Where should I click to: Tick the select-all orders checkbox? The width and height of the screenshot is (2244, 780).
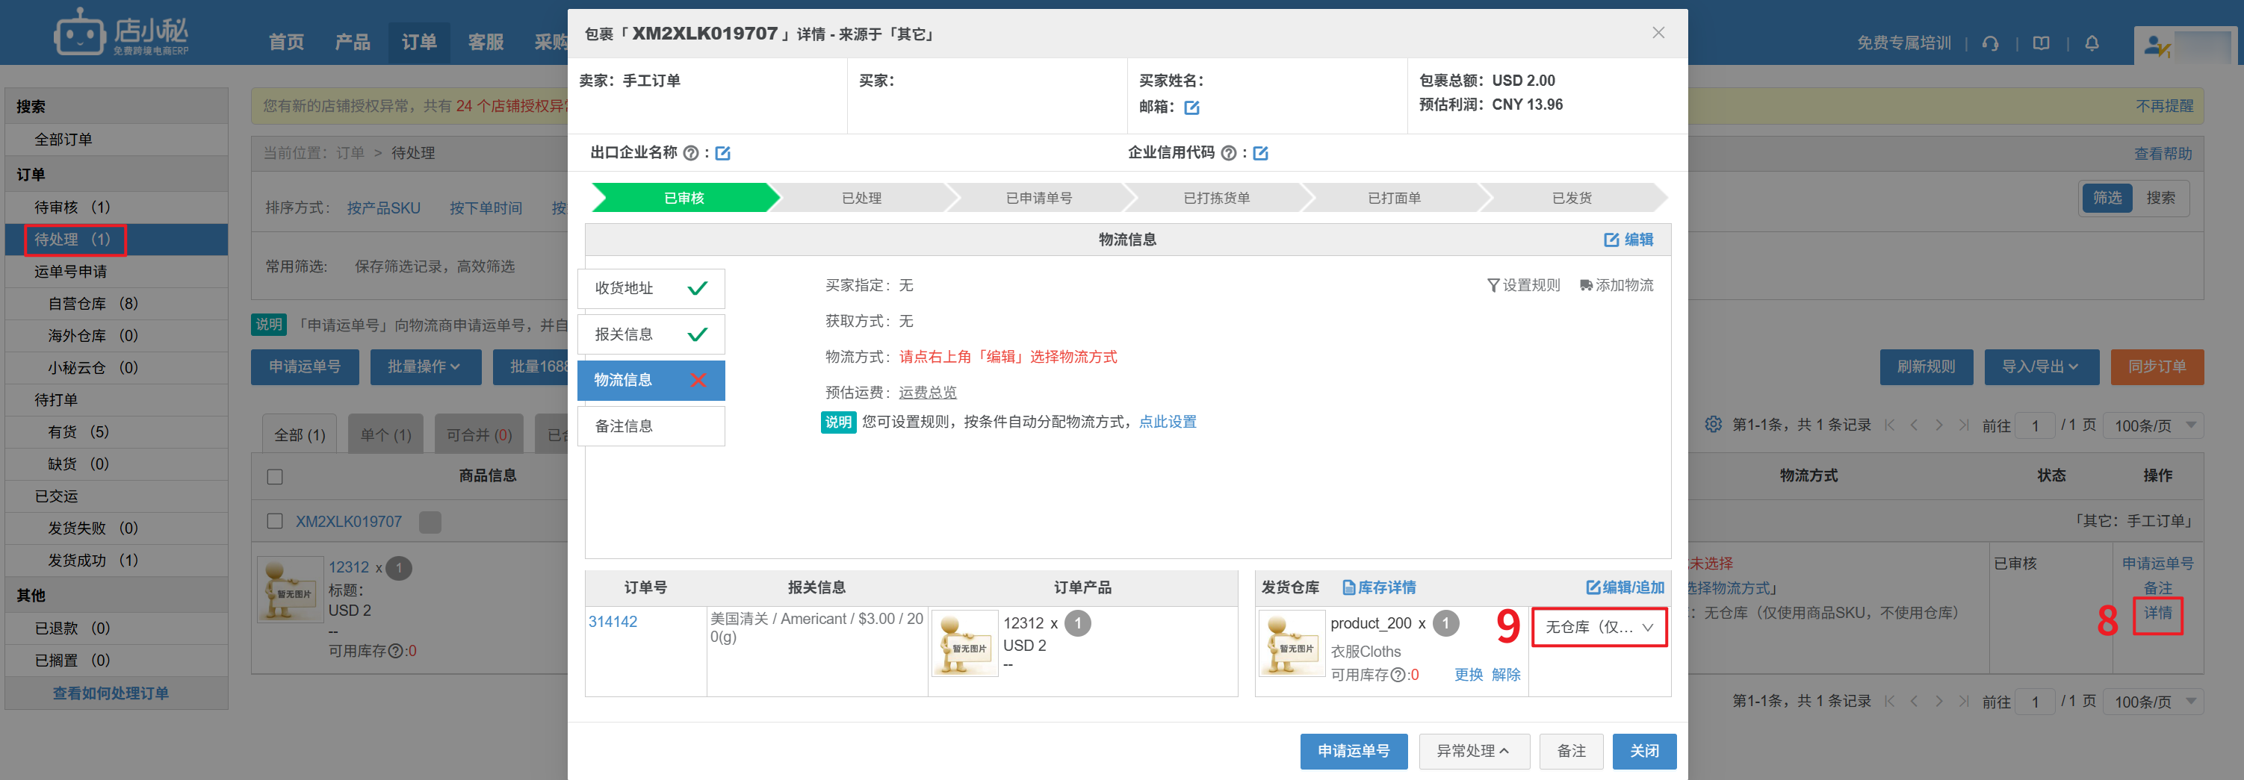pyautogui.click(x=276, y=476)
